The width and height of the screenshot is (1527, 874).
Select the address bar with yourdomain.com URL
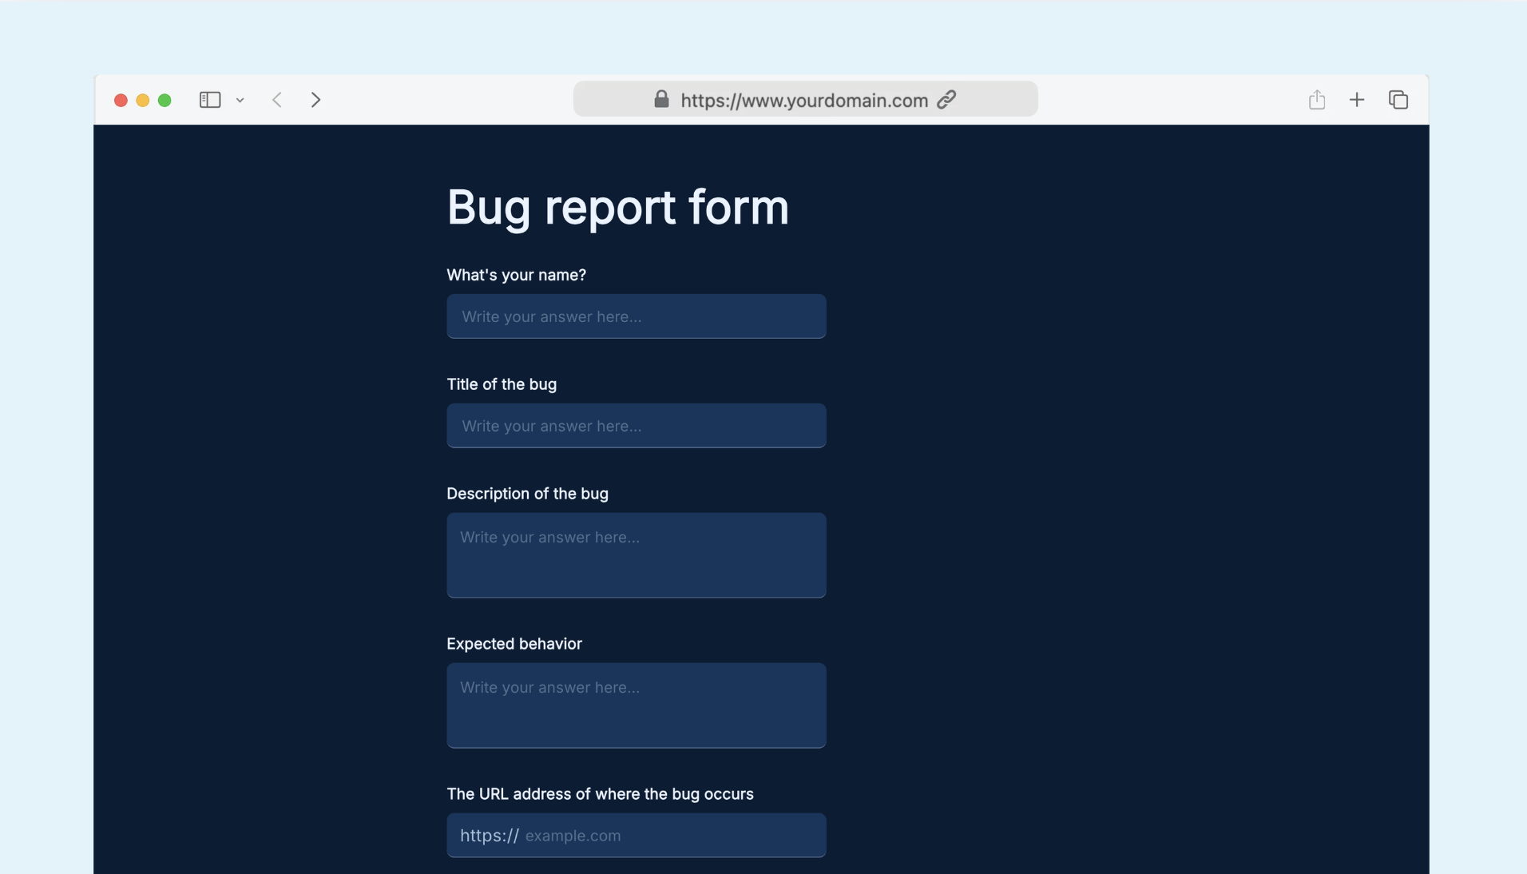(x=805, y=99)
